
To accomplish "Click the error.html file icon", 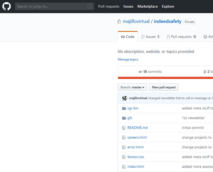I will coord(124,147).
